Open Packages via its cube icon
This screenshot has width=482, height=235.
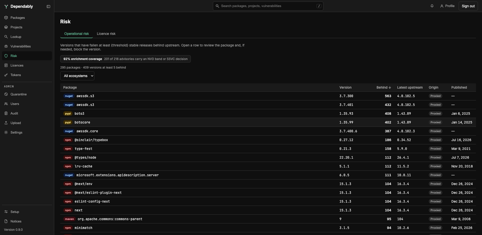tap(6, 18)
